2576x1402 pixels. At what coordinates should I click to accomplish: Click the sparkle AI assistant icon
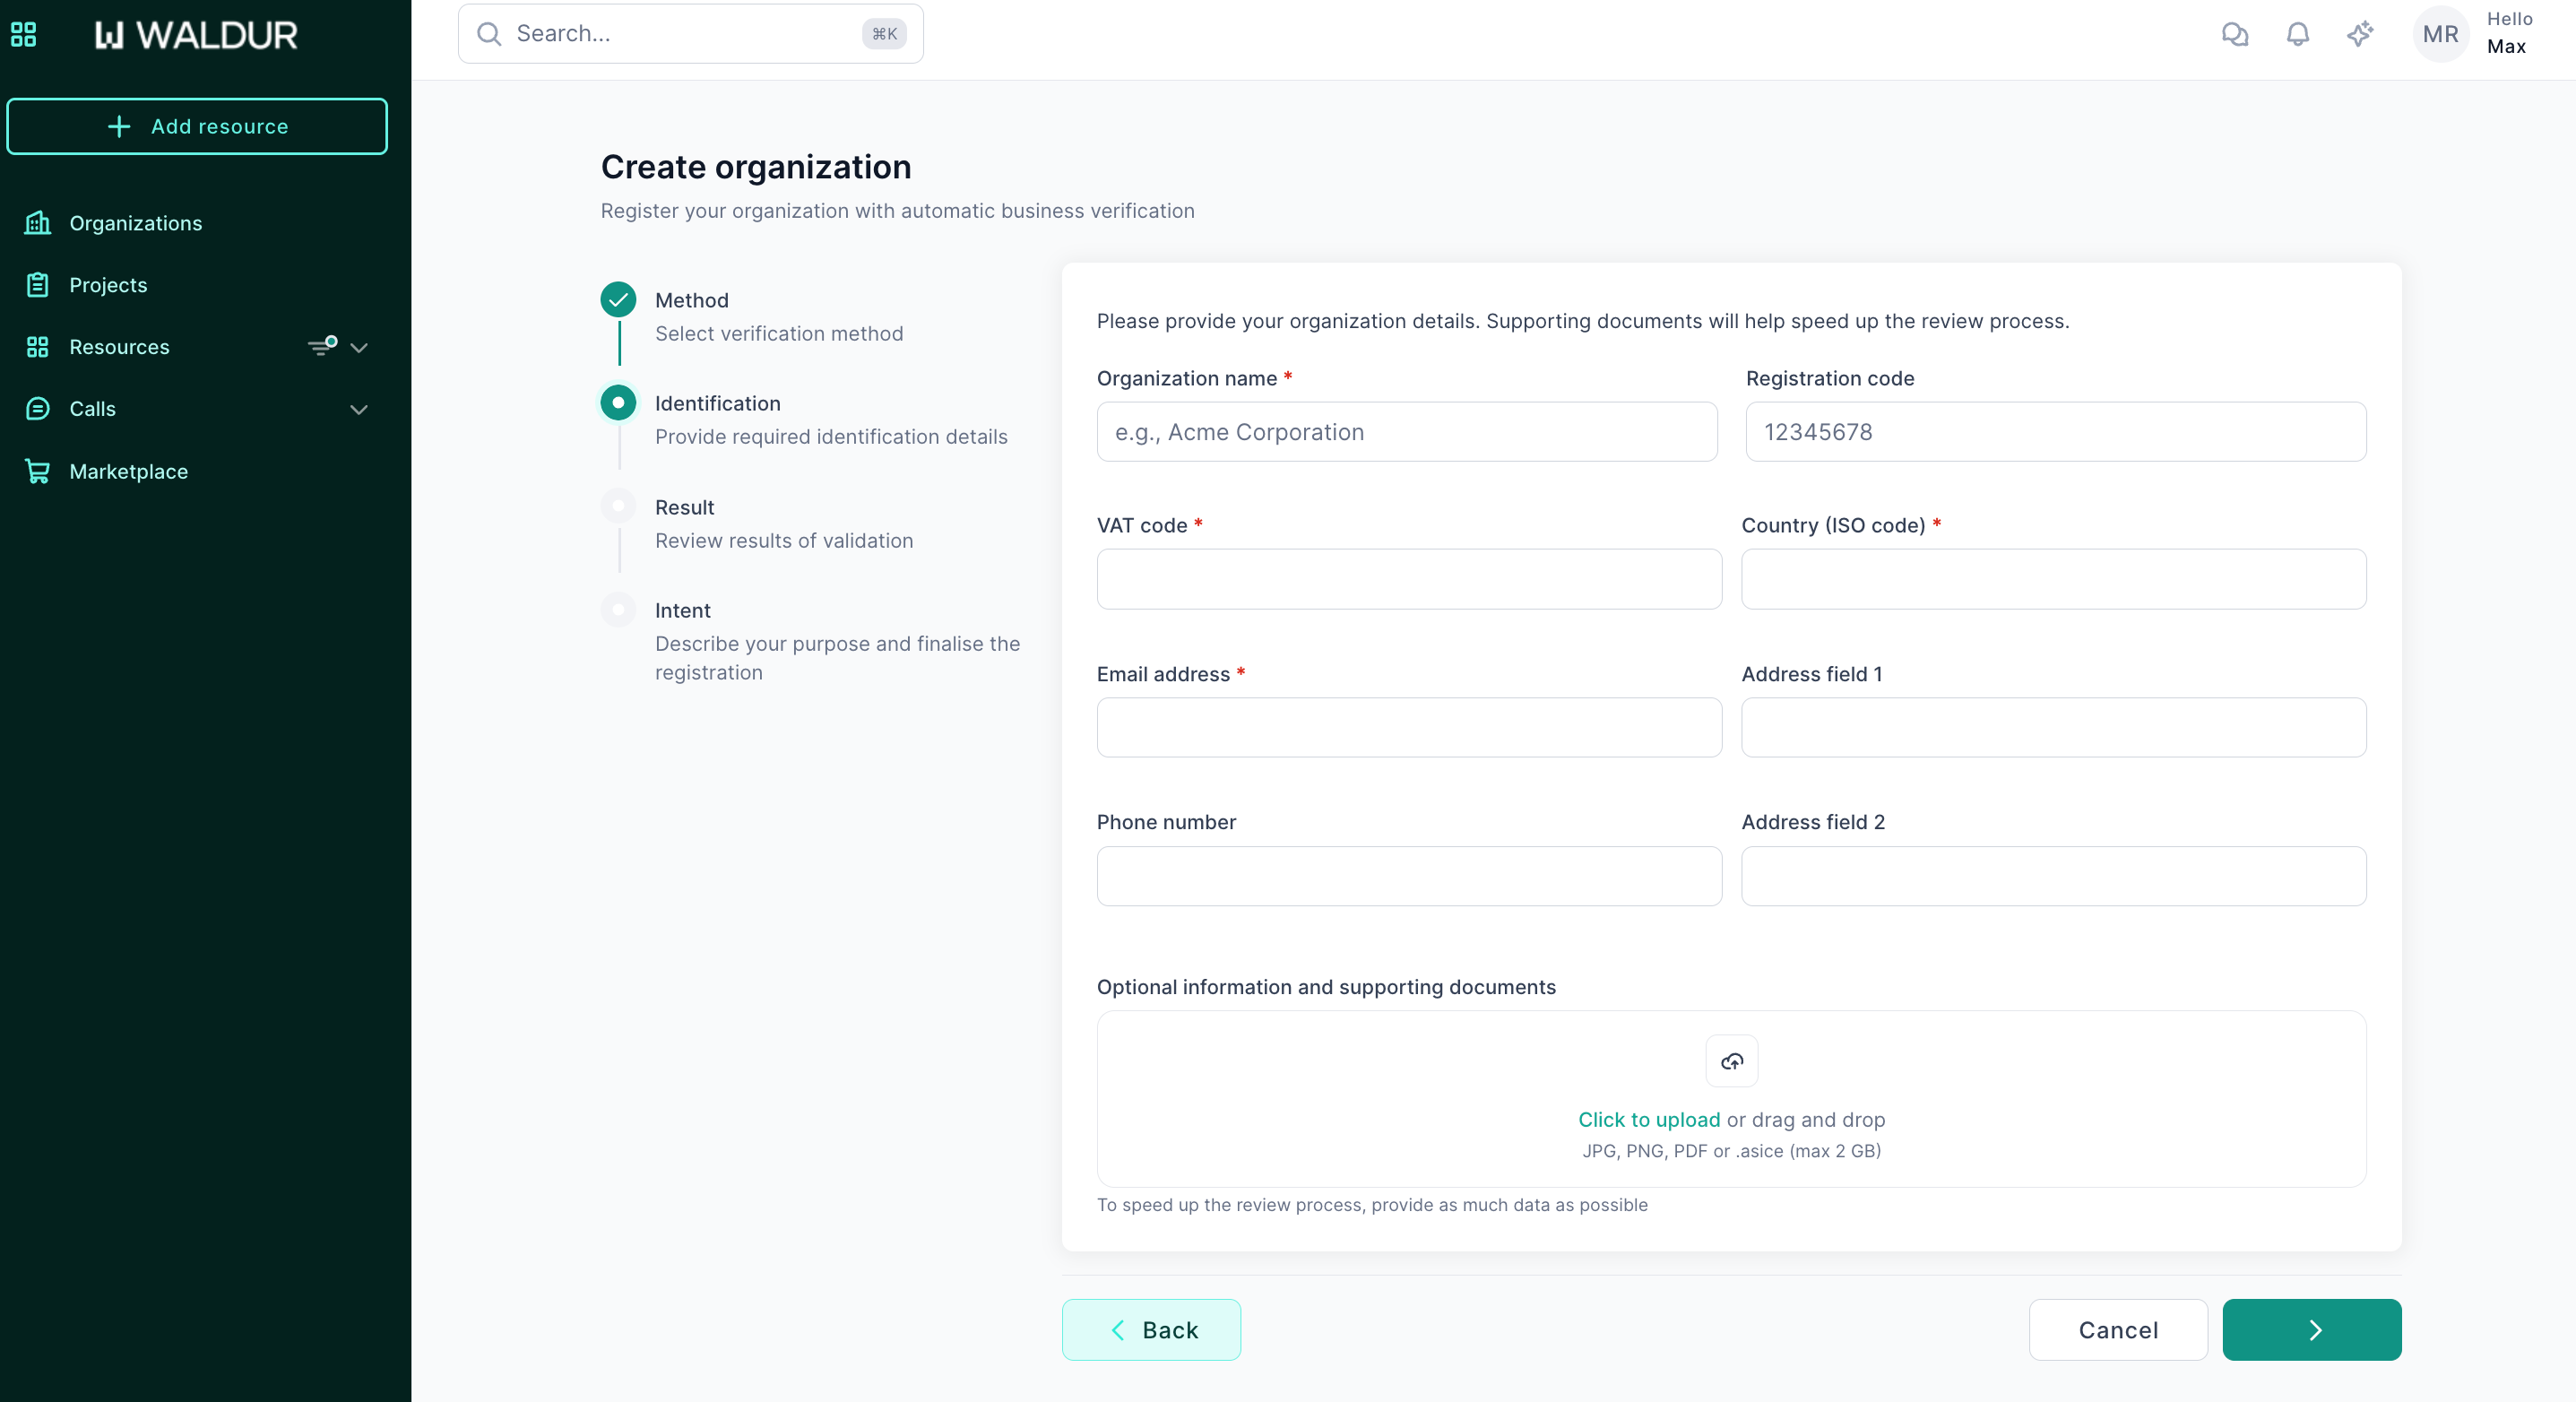click(2360, 35)
